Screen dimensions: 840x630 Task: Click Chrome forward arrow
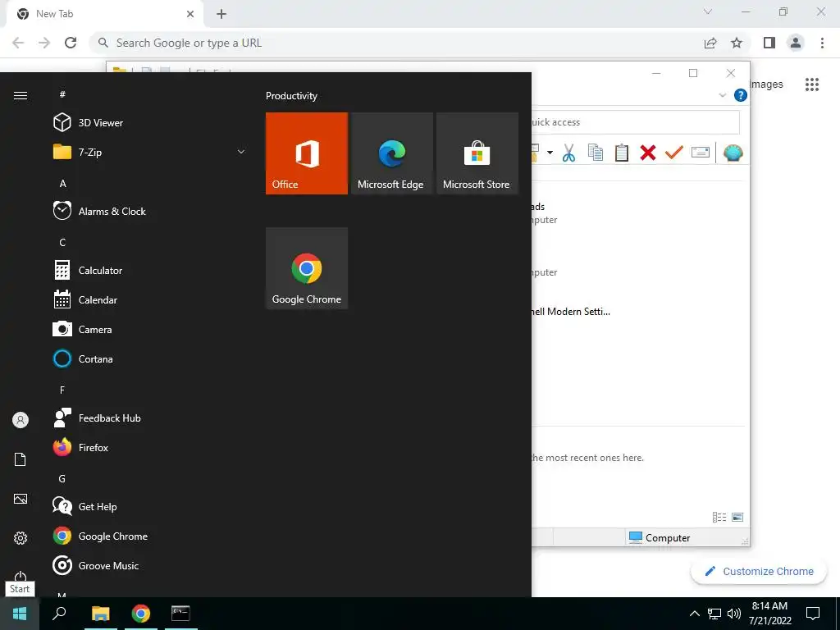(x=44, y=43)
